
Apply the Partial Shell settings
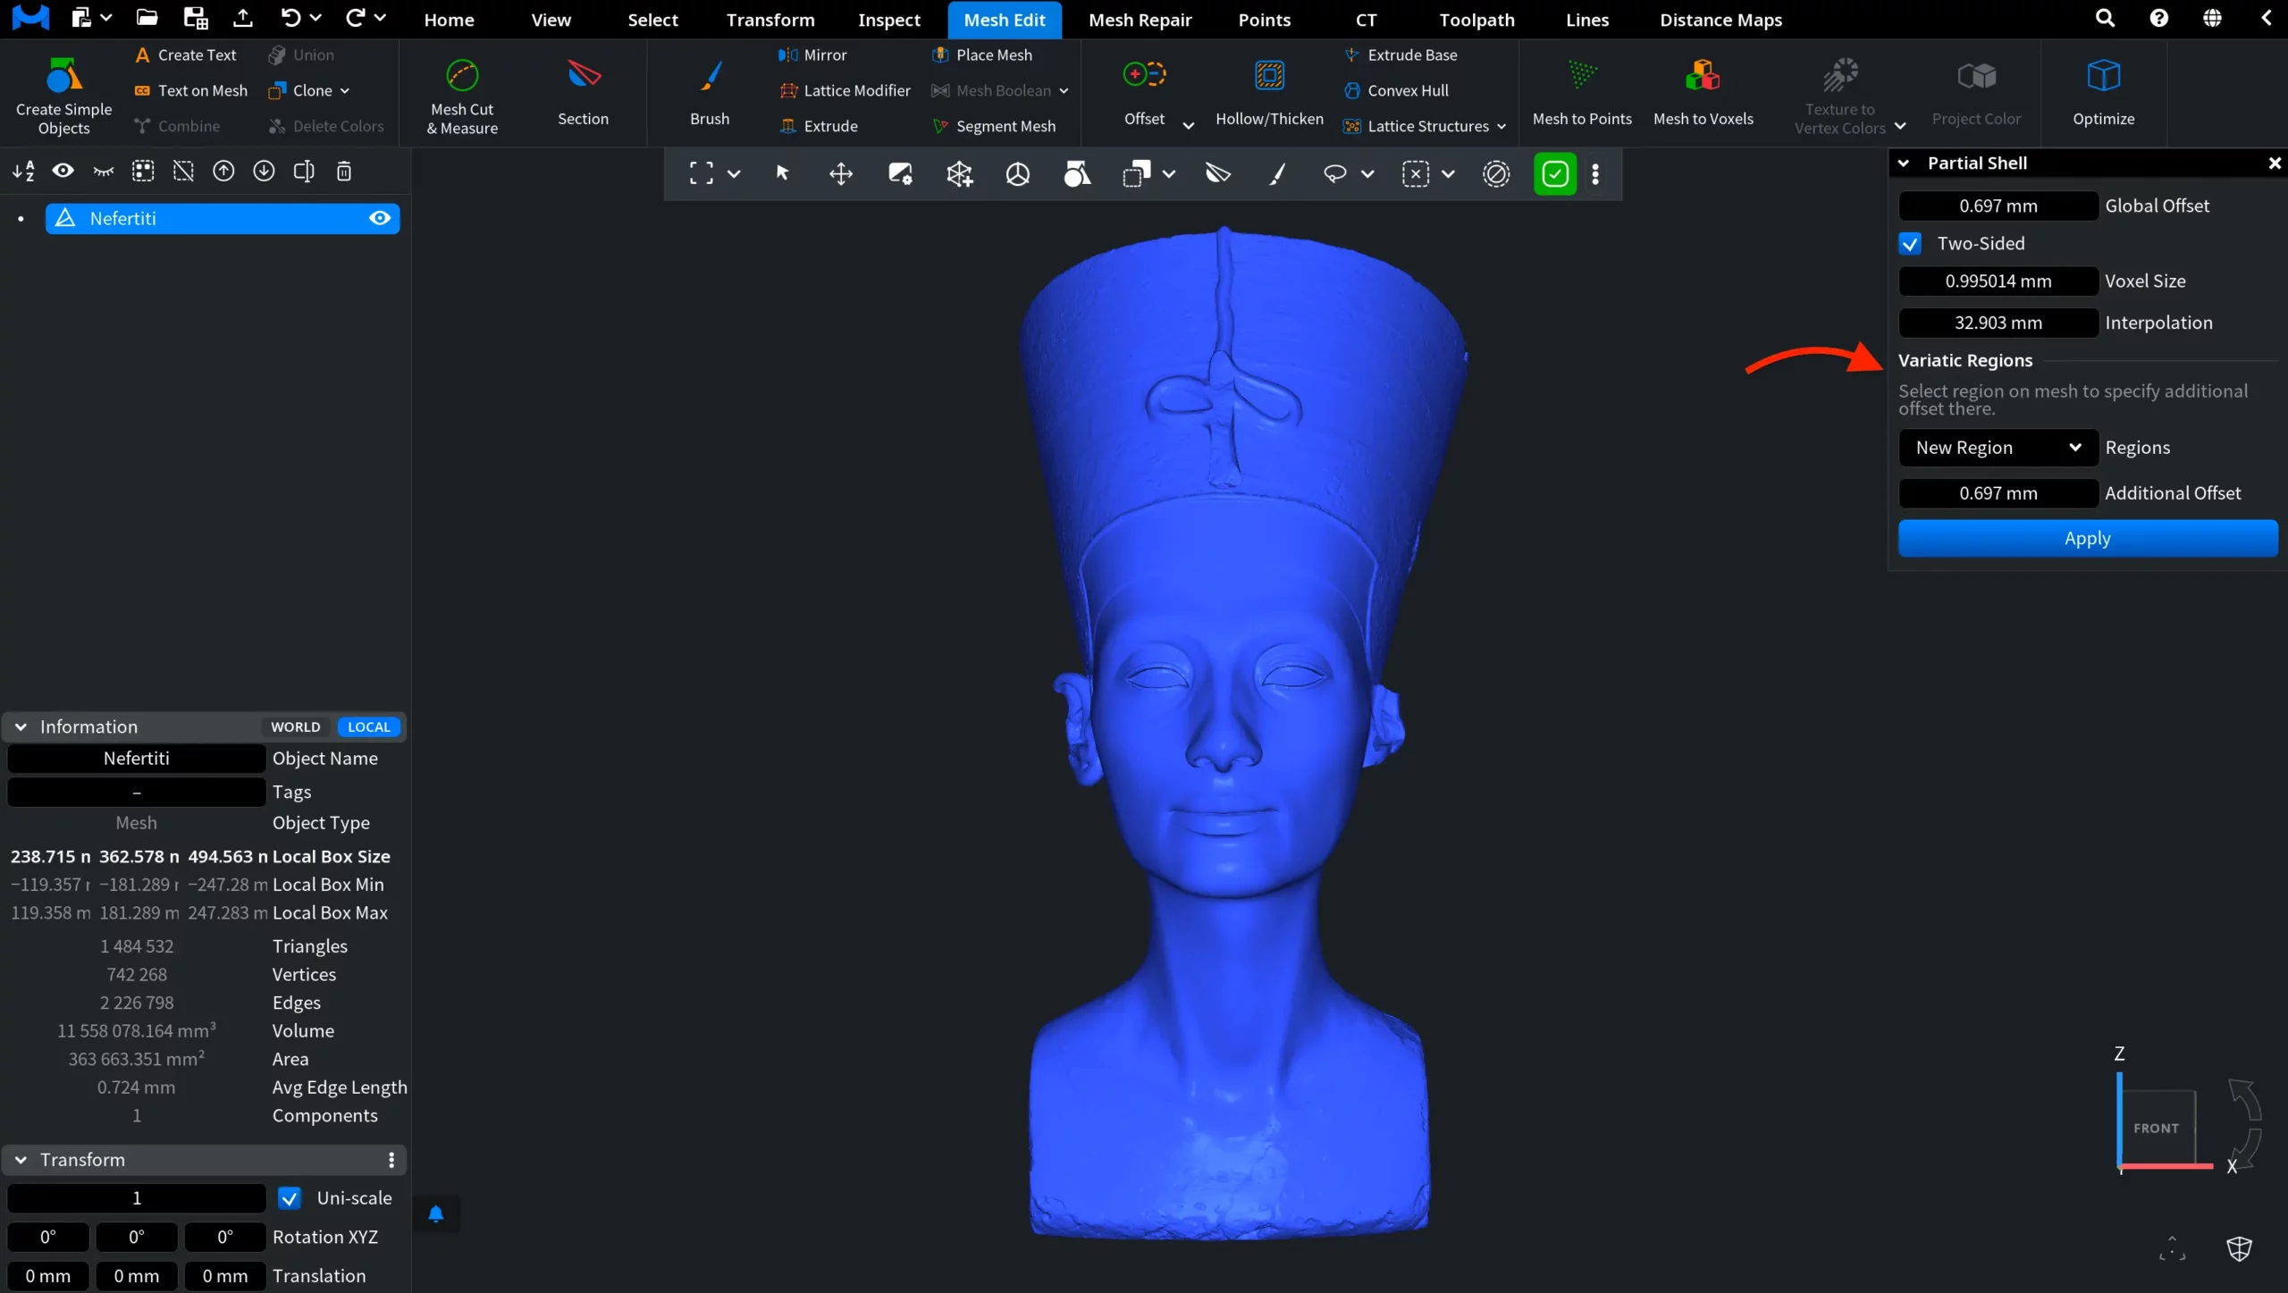[x=2088, y=539]
